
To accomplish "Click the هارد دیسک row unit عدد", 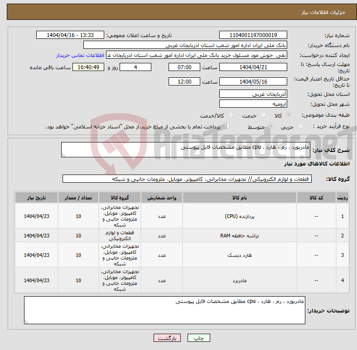I will (x=162, y=255).
